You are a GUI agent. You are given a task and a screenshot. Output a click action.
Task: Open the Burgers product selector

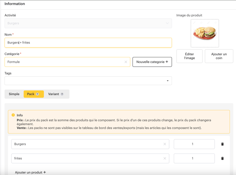click(90, 144)
